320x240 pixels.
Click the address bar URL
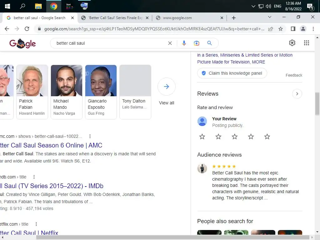click(154, 29)
